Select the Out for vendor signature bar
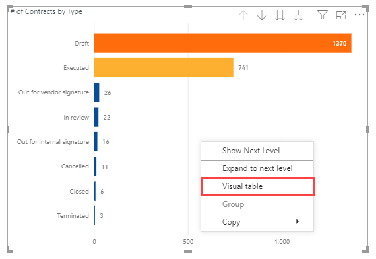Screen dimensions: 376x259 [96, 92]
